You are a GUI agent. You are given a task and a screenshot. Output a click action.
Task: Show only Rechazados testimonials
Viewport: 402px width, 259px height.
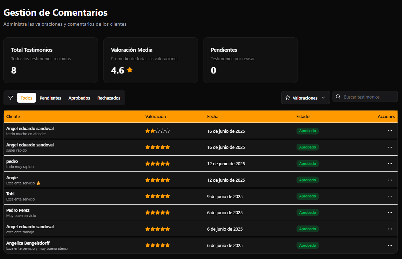click(109, 98)
